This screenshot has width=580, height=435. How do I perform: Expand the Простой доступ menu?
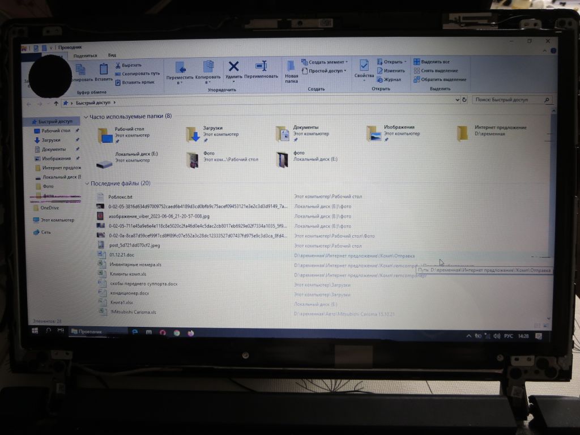[324, 71]
